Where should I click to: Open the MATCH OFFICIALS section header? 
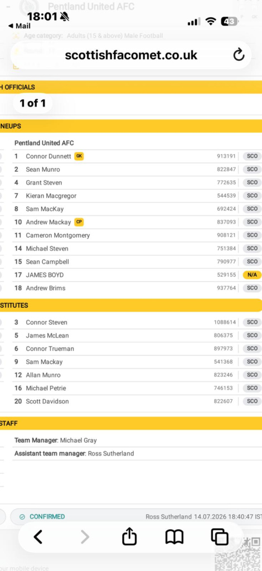131,88
